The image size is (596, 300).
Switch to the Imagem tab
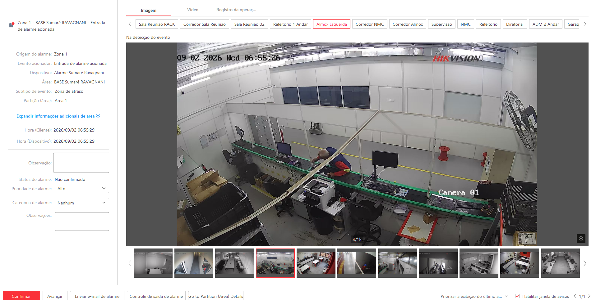point(149,10)
